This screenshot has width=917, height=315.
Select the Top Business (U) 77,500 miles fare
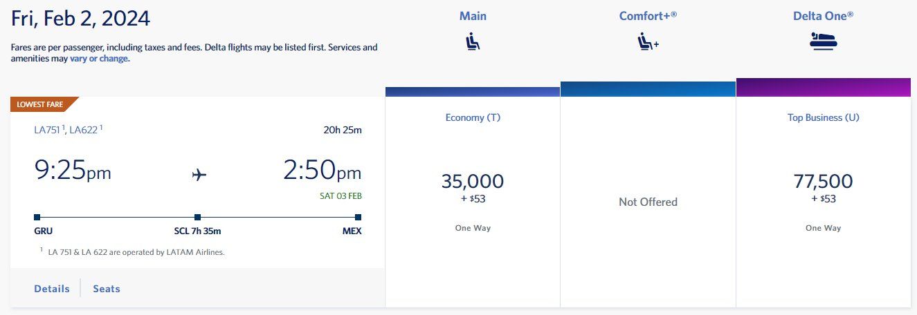pyautogui.click(x=823, y=187)
